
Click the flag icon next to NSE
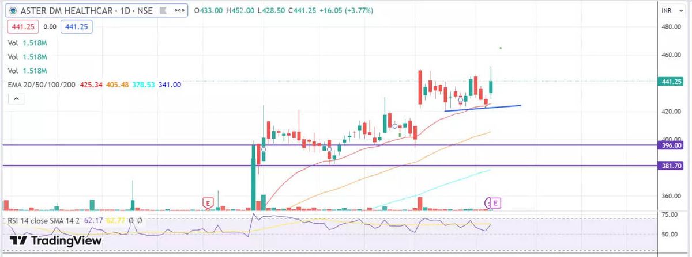point(164,10)
